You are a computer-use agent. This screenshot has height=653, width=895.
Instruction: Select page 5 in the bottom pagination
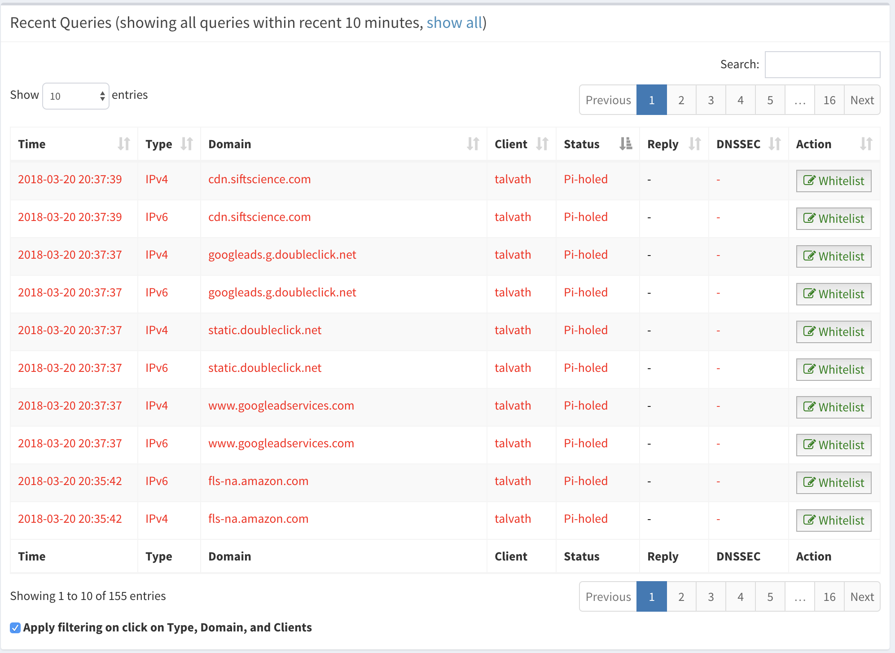[770, 597]
